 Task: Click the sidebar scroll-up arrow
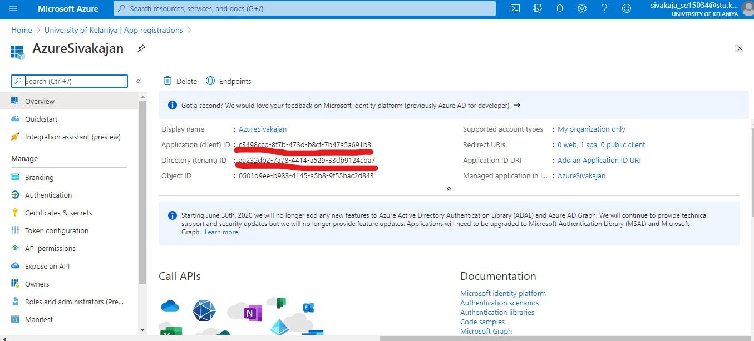click(x=143, y=96)
